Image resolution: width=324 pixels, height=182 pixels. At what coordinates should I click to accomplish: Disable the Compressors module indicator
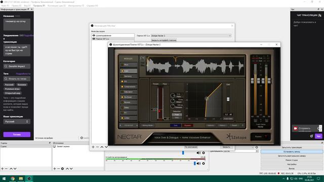pyautogui.click(x=123, y=86)
